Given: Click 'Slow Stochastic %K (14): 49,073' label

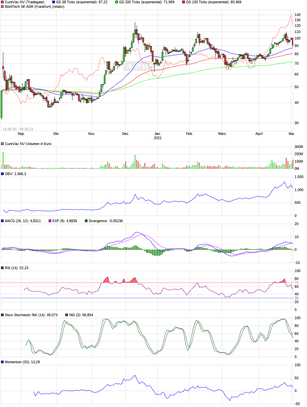Looking at the screenshot, I should [x=31, y=315].
